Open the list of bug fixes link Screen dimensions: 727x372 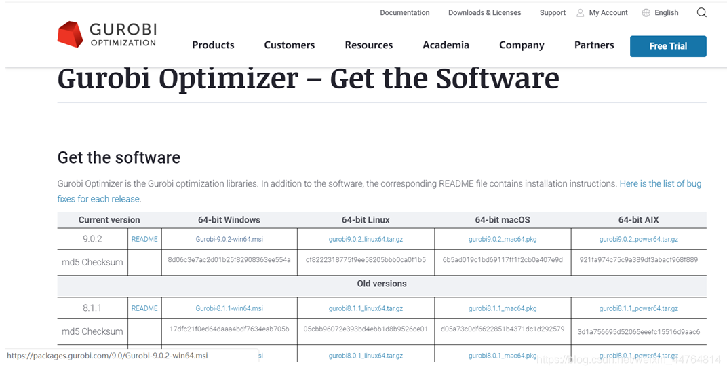(661, 184)
